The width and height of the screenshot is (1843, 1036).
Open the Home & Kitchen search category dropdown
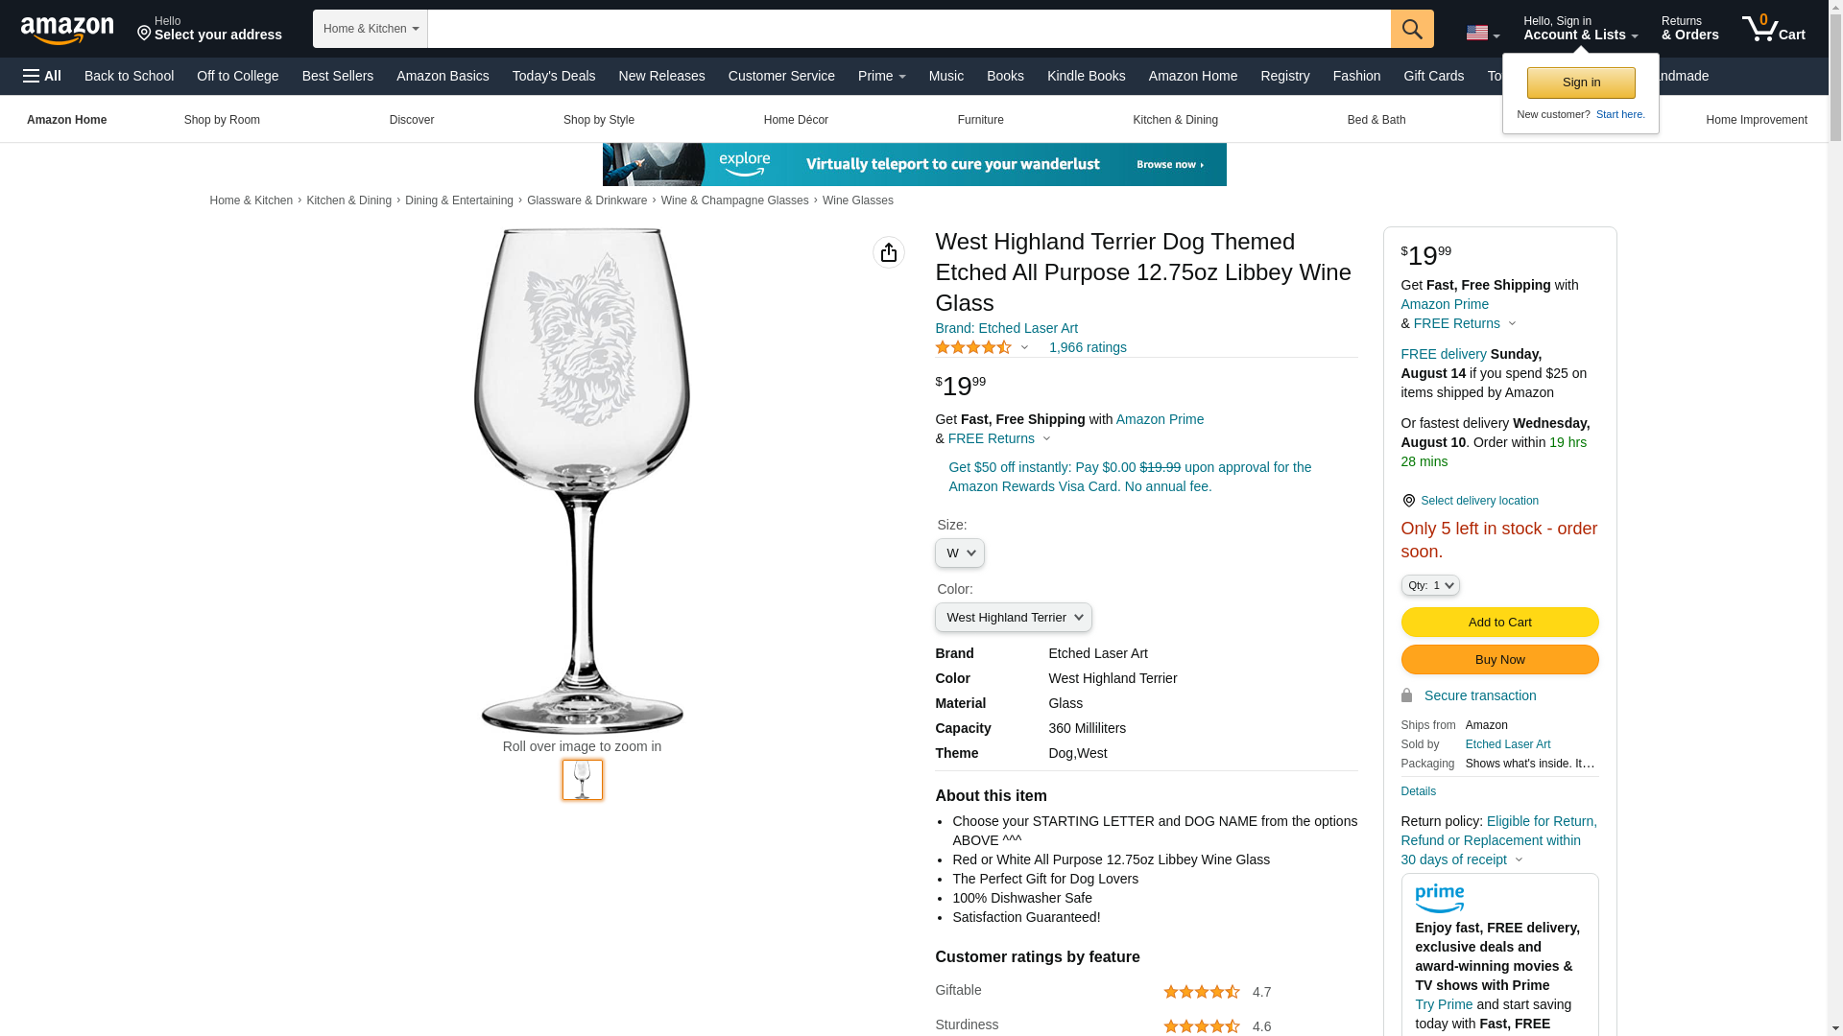pos(371,29)
